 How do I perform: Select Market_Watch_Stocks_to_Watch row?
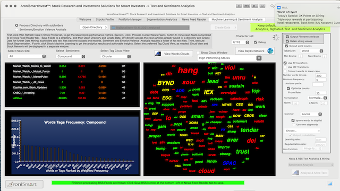coord(72,66)
